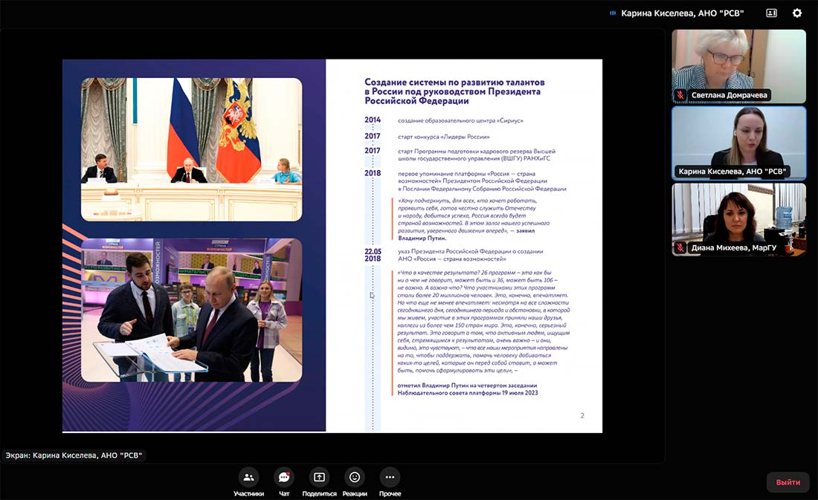Click active speaker name at top bar
This screenshot has height=500, width=818.
683,13
